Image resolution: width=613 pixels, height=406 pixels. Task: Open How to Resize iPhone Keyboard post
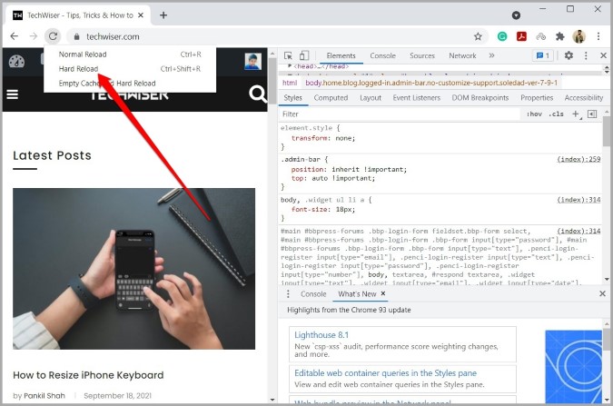[x=88, y=375]
